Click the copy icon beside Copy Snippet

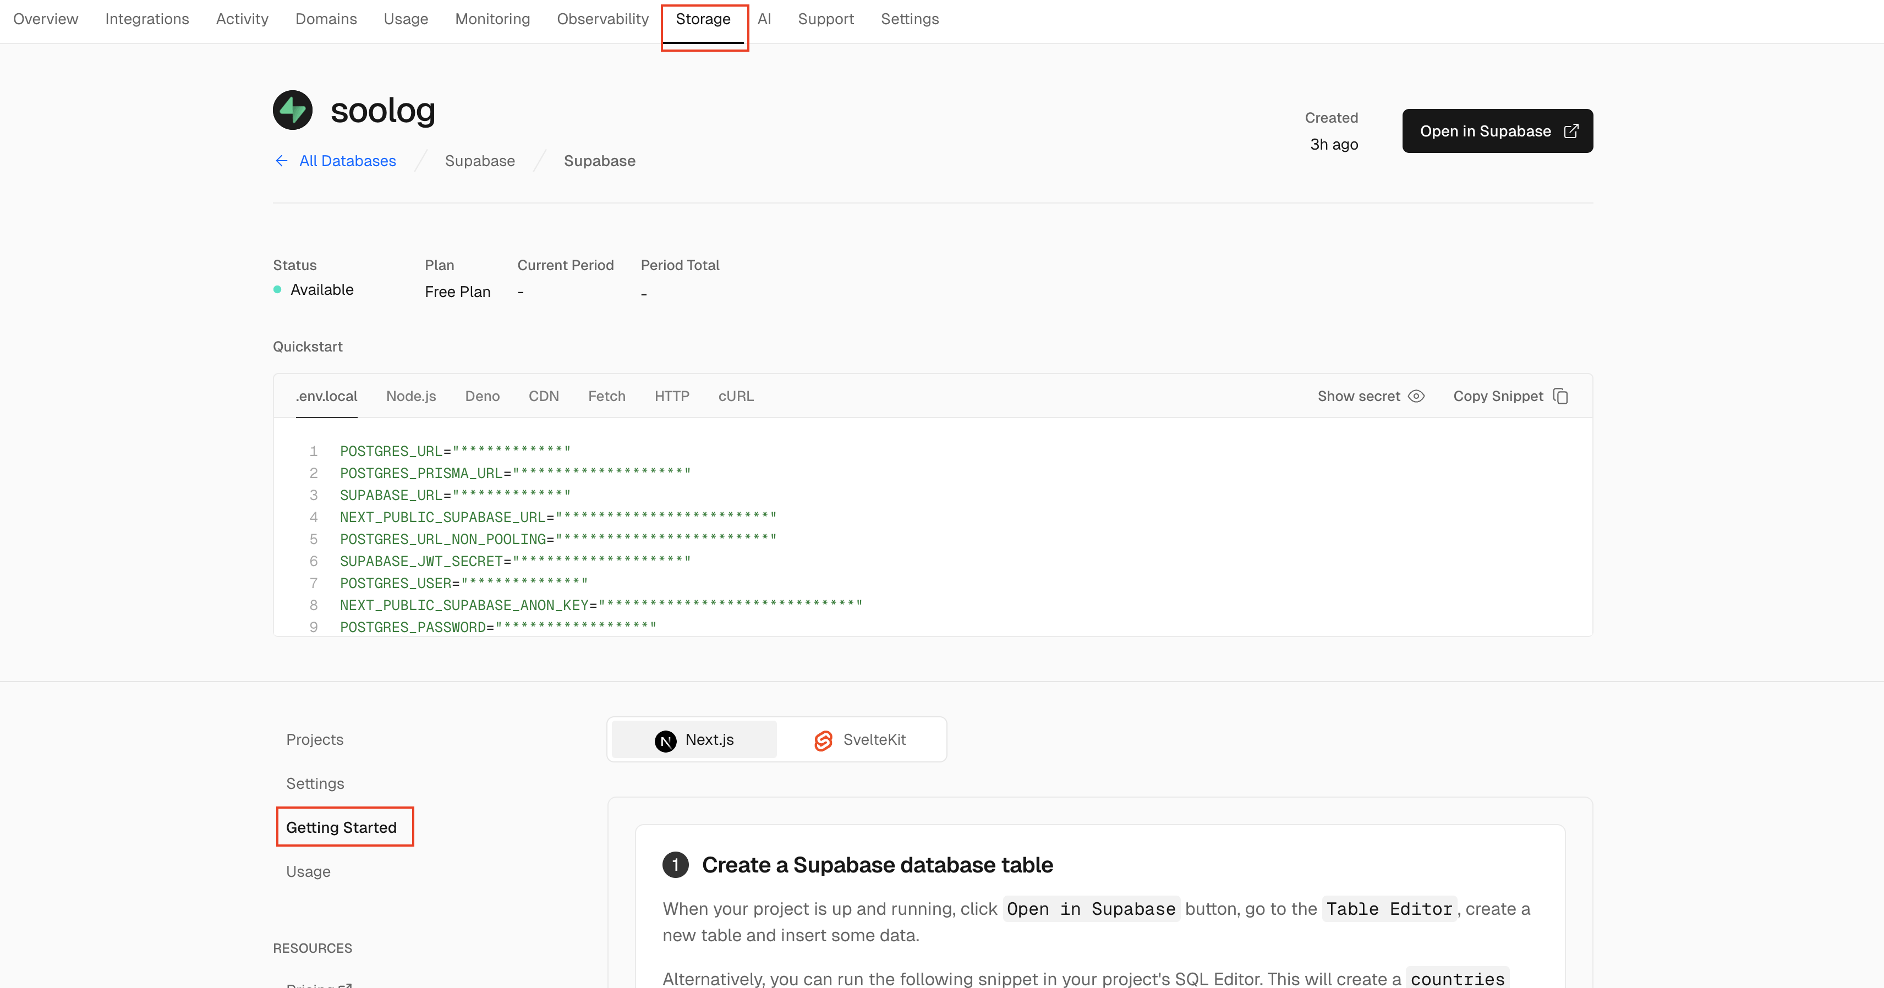tap(1560, 397)
